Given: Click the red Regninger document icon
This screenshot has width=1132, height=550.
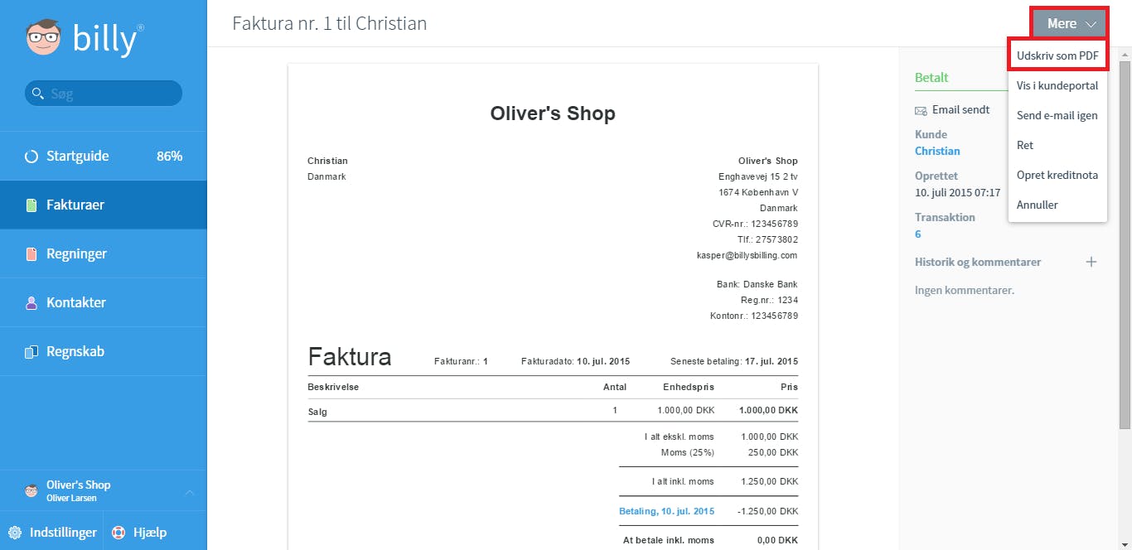Looking at the screenshot, I should 31,253.
